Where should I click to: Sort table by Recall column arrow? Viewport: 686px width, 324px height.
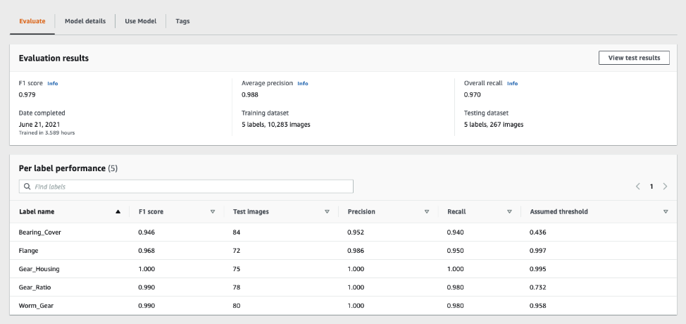pyautogui.click(x=509, y=211)
